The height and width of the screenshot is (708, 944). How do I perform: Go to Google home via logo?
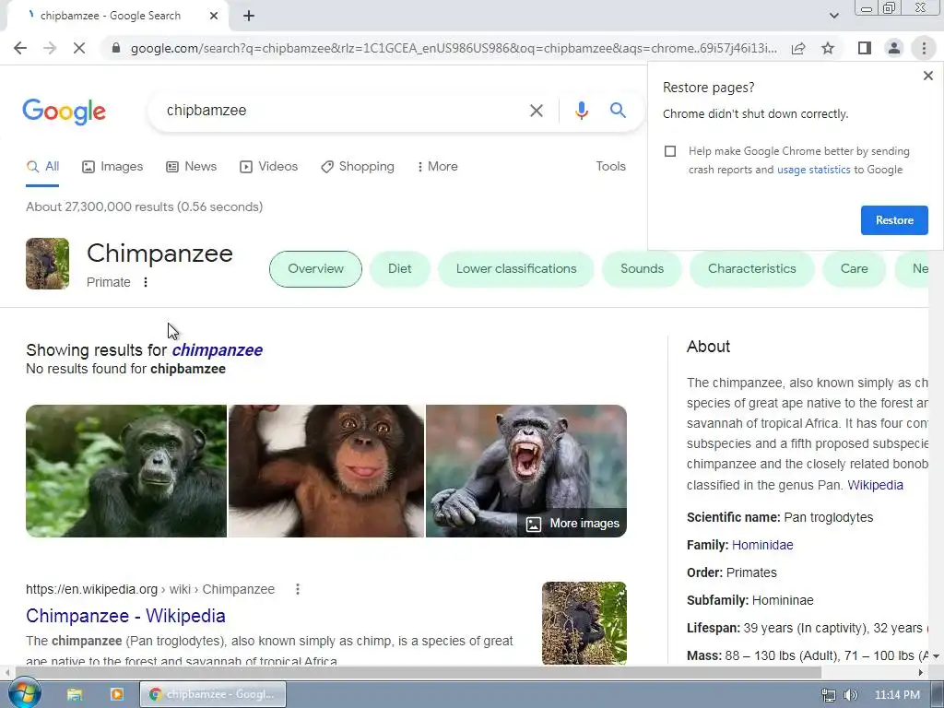click(64, 112)
